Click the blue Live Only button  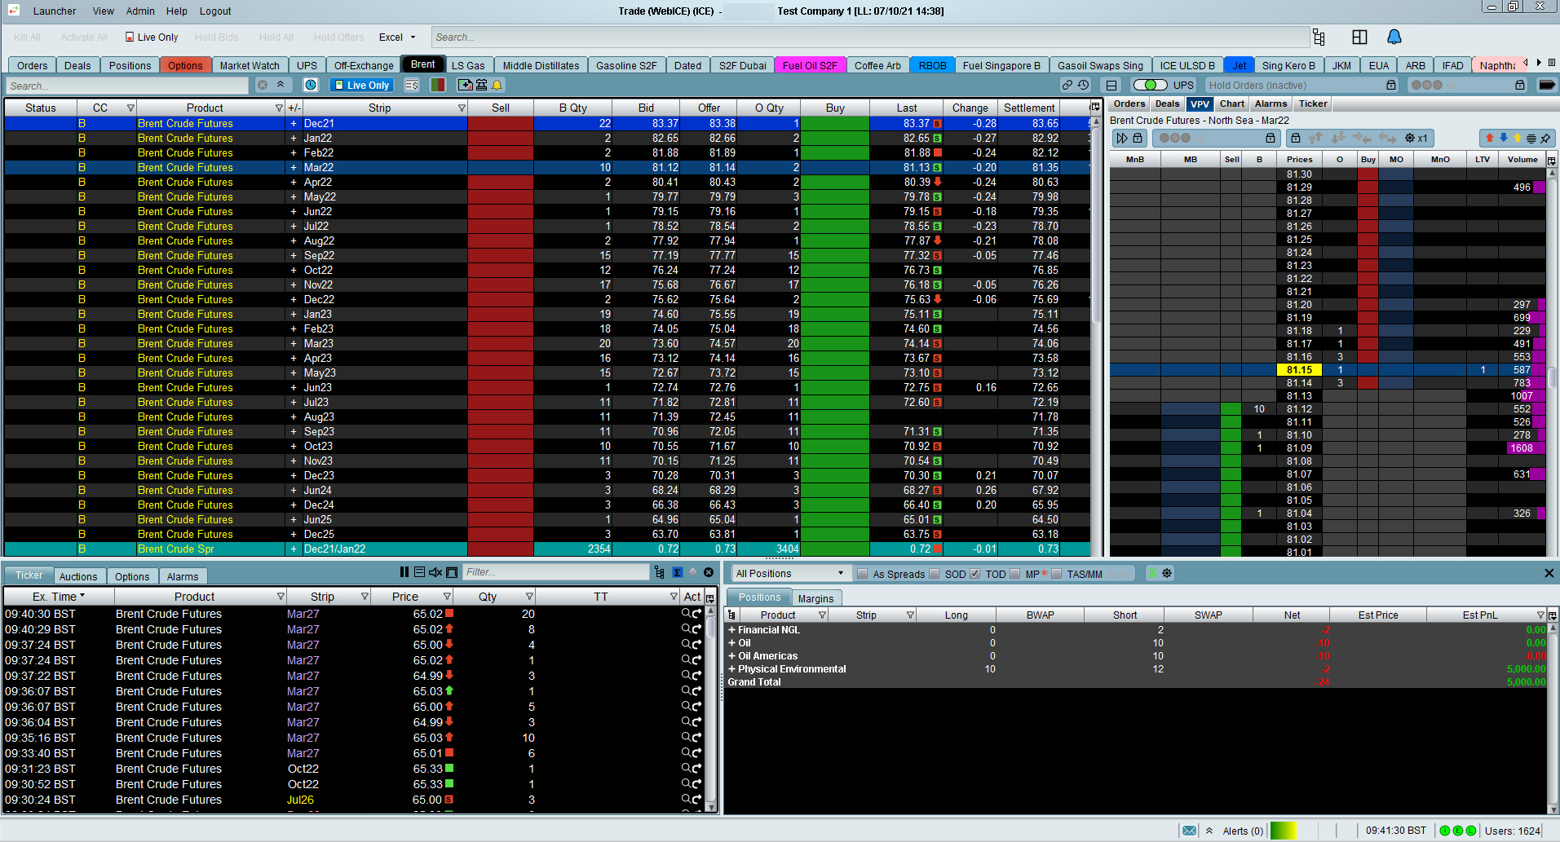[361, 85]
